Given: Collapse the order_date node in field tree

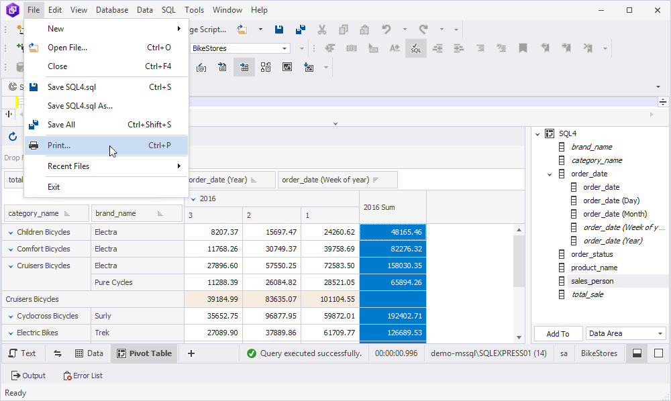Looking at the screenshot, I should point(550,174).
